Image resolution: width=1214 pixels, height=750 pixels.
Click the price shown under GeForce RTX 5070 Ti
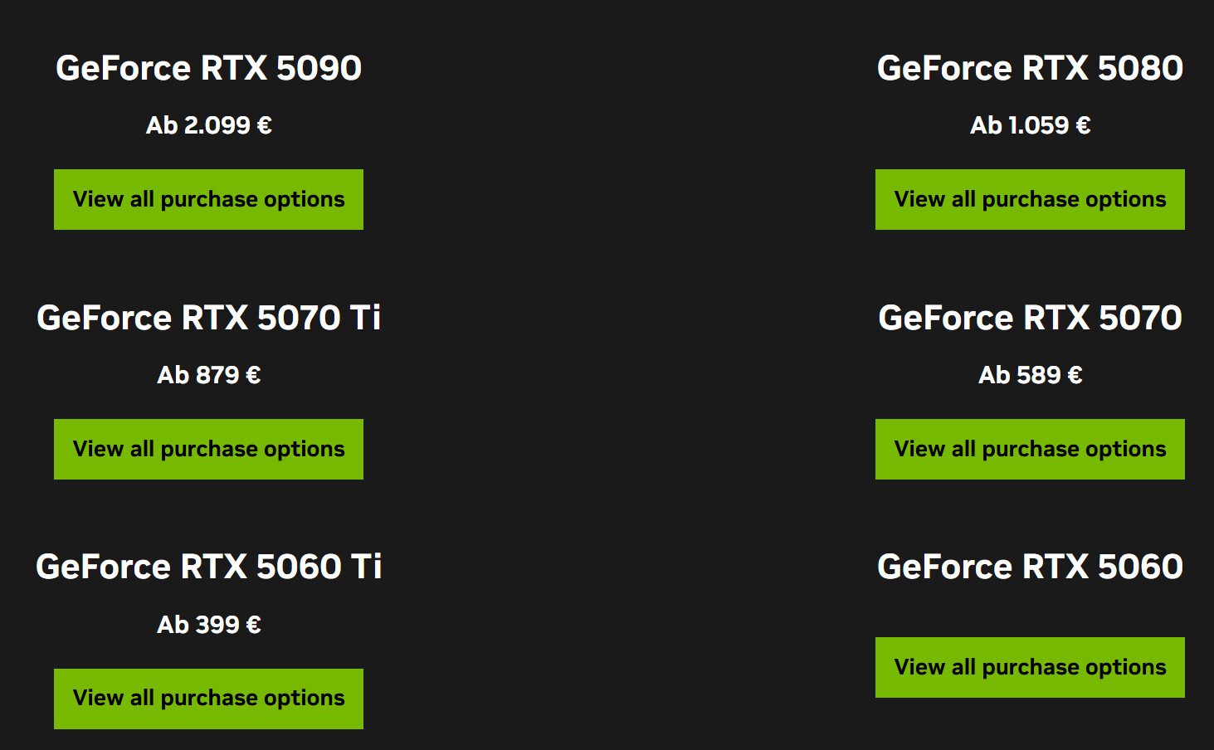click(208, 375)
